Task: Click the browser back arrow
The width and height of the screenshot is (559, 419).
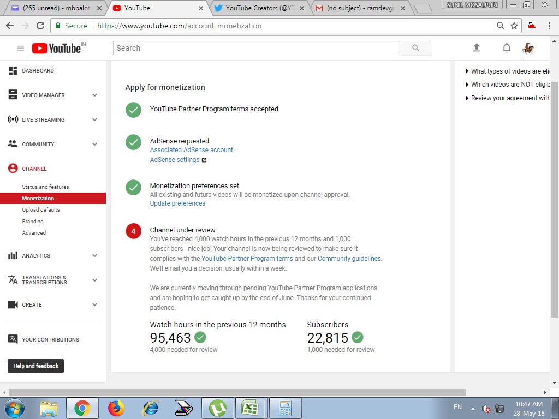Action: pyautogui.click(x=10, y=26)
